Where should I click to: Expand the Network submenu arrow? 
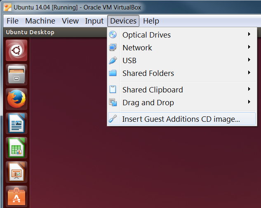(249, 47)
